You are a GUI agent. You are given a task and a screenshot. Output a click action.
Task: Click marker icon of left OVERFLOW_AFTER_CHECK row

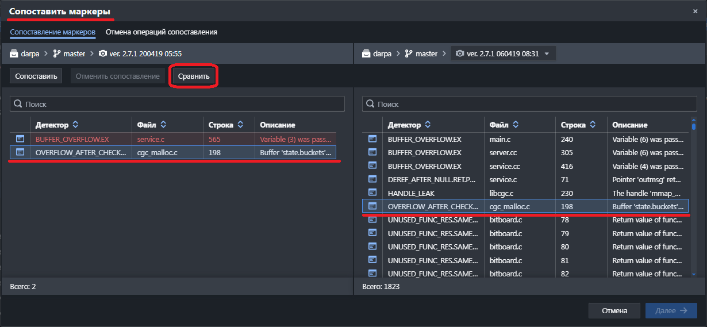click(x=20, y=152)
